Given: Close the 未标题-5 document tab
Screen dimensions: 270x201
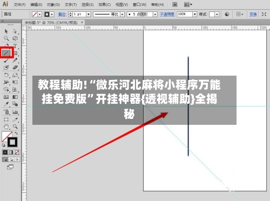Looking at the screenshot, I should [82, 22].
